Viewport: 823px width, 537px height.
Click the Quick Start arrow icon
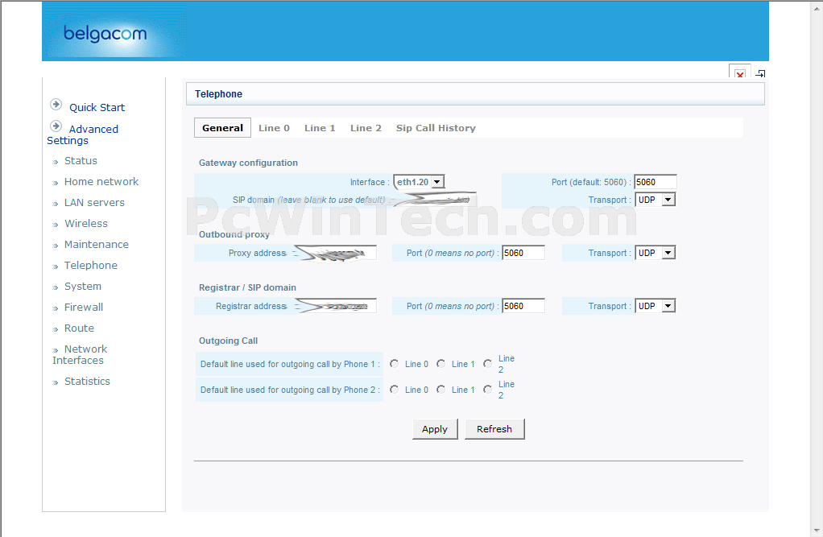tap(56, 105)
